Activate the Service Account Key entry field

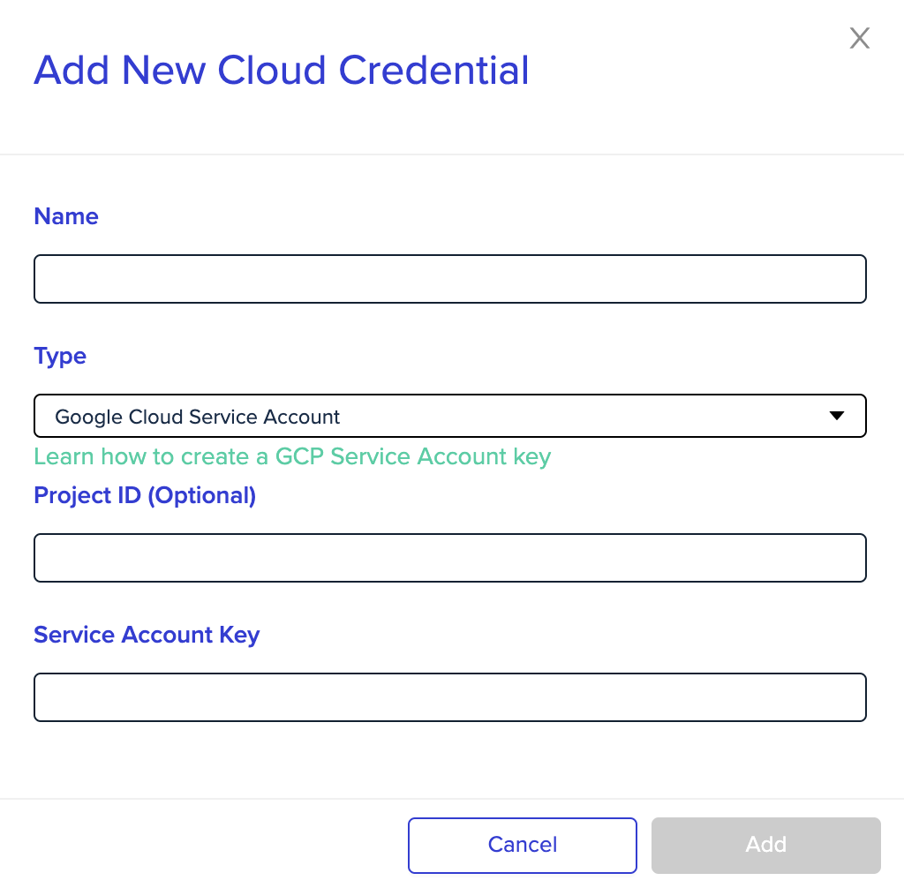450,696
